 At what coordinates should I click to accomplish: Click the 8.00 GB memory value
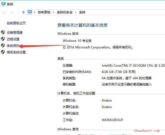coord(119,72)
